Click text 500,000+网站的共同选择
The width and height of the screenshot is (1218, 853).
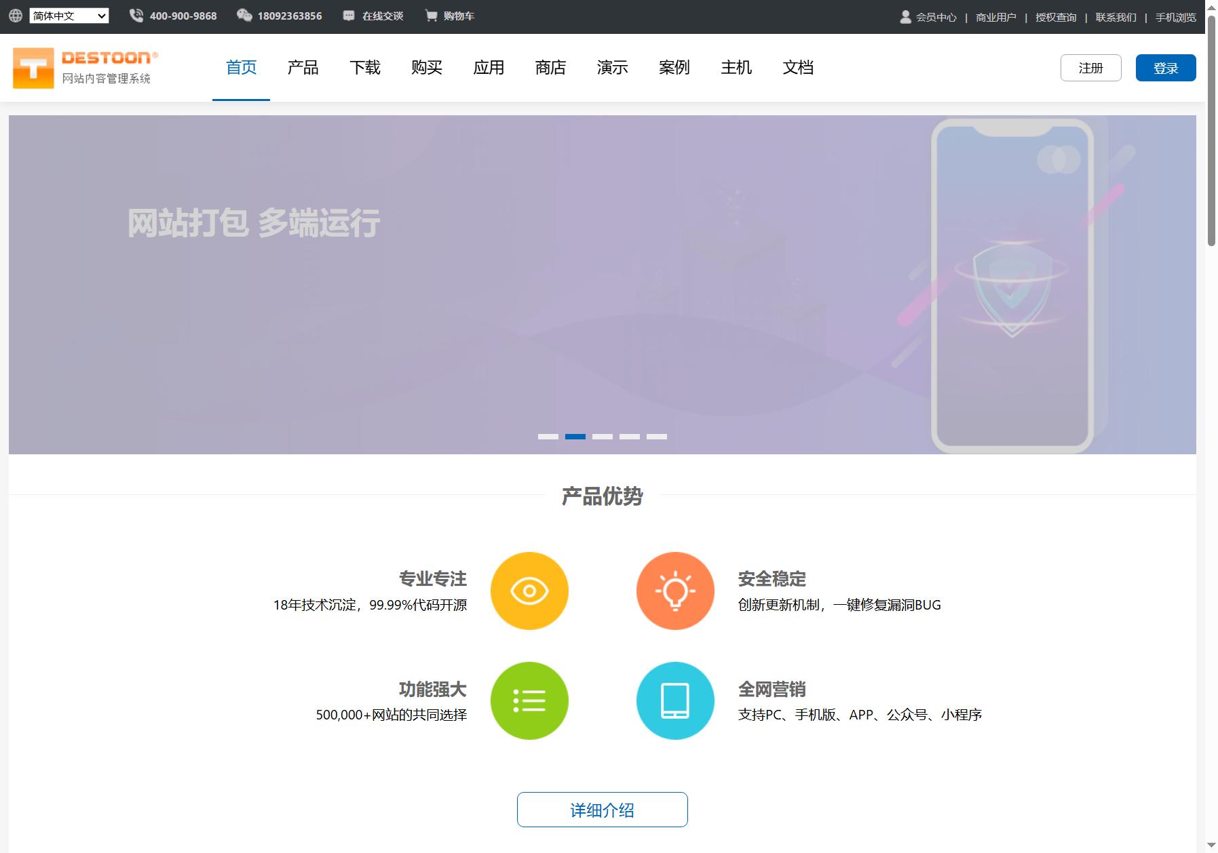click(392, 715)
